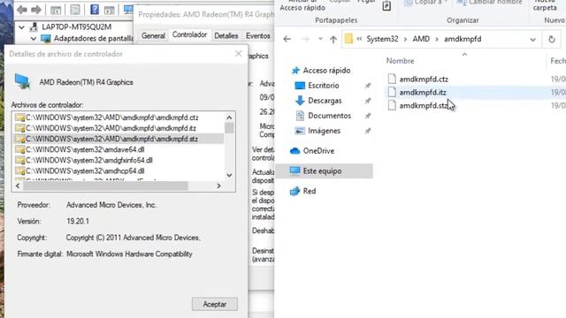This screenshot has width=566, height=318.
Task: Select Adaptadores de pantalla tree item
Action: [94, 38]
